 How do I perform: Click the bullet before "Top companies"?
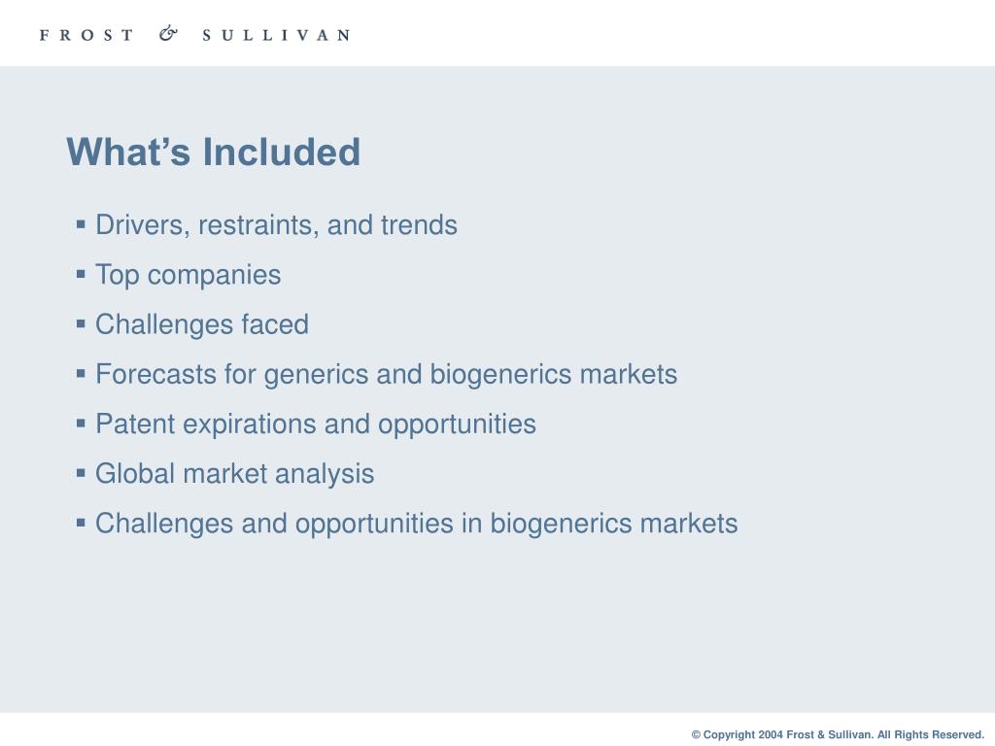point(81,274)
